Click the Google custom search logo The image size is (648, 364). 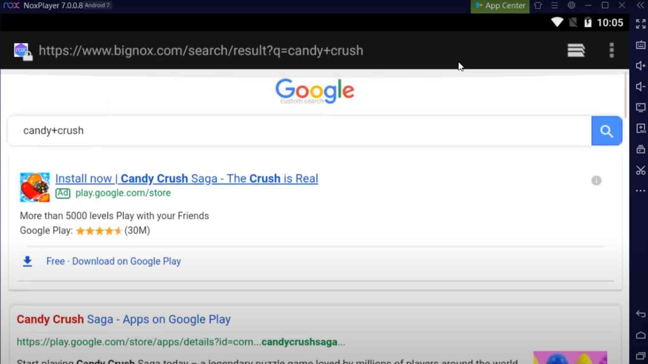(x=315, y=91)
